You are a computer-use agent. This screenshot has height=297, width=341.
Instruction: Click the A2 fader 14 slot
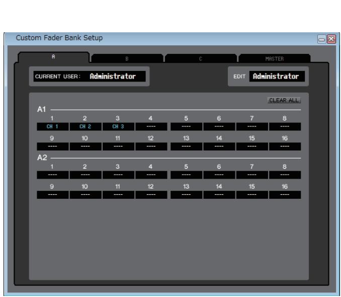(x=219, y=195)
